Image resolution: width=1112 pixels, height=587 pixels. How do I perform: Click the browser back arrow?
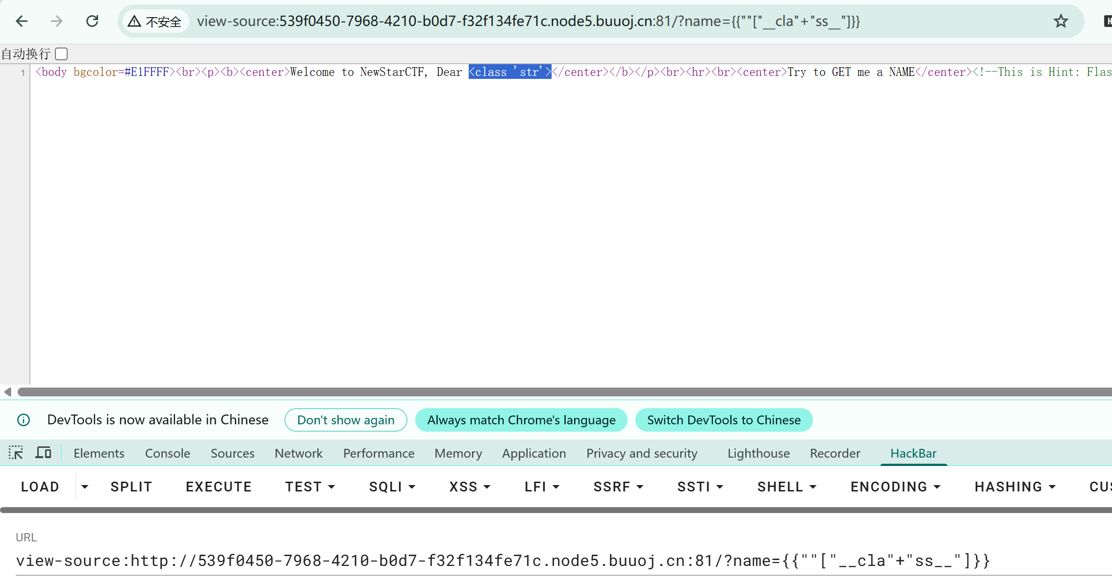[22, 21]
